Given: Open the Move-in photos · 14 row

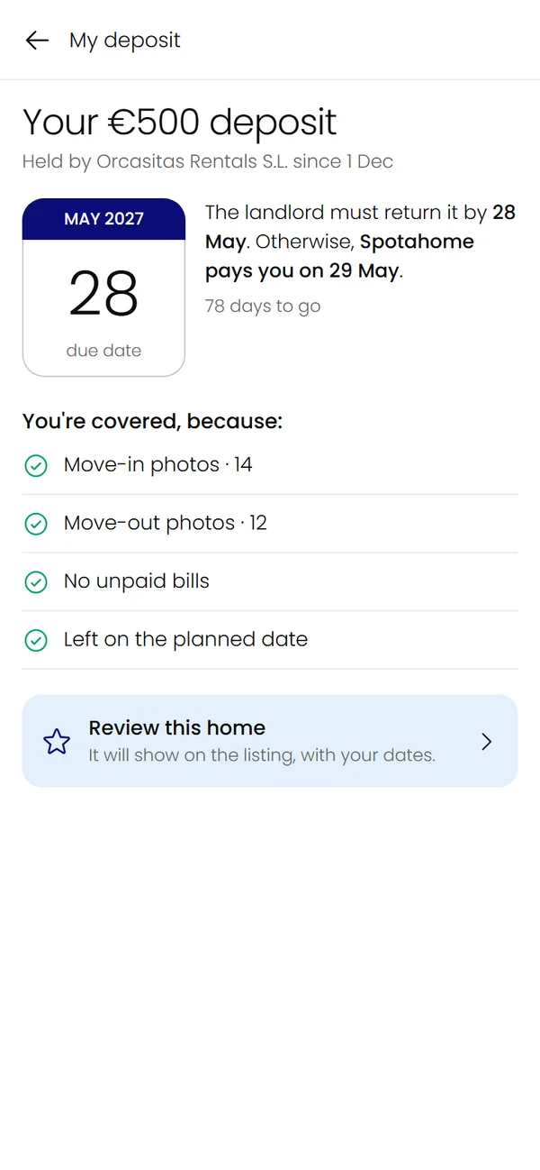Looking at the screenshot, I should (270, 465).
